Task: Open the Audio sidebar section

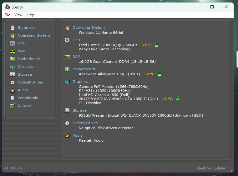Action: (x=23, y=90)
